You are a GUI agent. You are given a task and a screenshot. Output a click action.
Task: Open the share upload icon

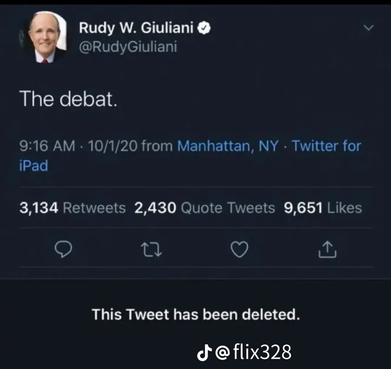click(328, 249)
